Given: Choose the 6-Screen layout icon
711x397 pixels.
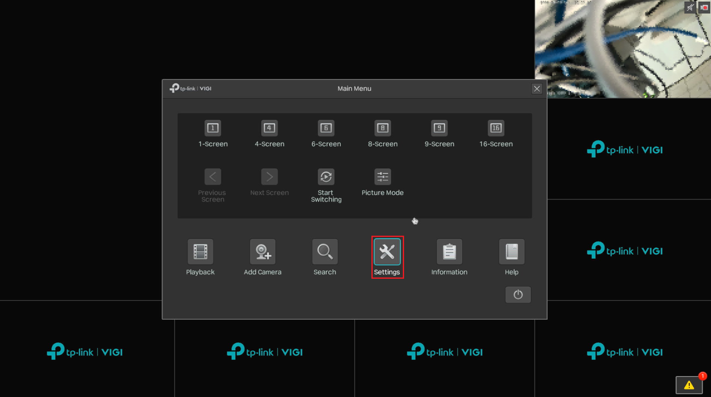Looking at the screenshot, I should coord(326,128).
